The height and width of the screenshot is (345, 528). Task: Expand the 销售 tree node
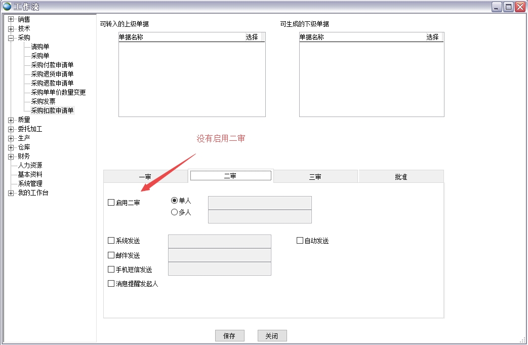pos(11,19)
